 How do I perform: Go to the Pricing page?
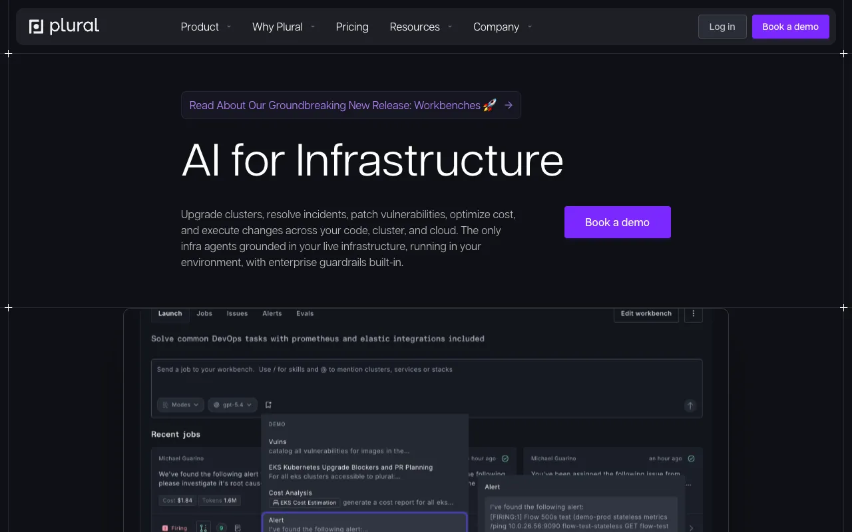pyautogui.click(x=352, y=27)
